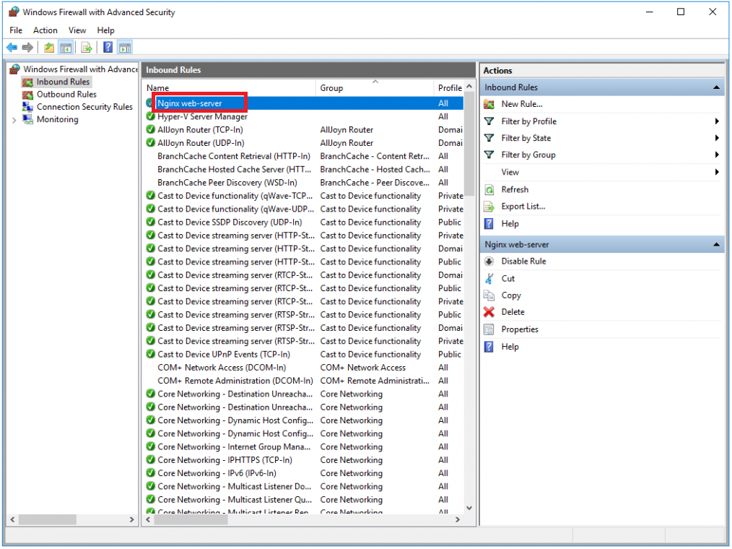This screenshot has height=549, width=732.
Task: Open the View menu in menu bar
Action: click(x=77, y=30)
